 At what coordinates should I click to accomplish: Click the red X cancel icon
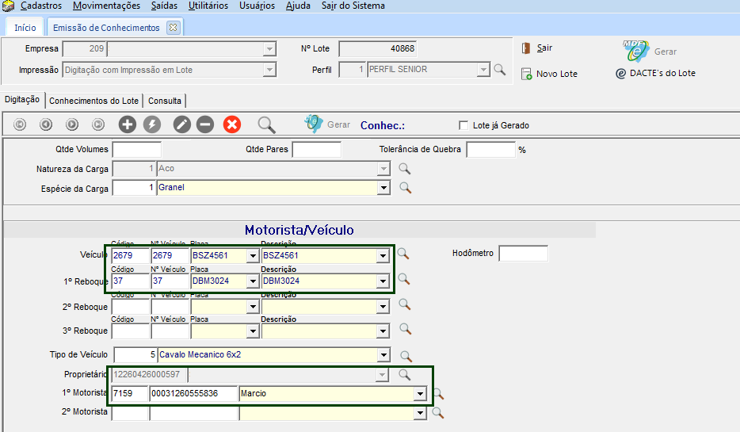click(232, 124)
